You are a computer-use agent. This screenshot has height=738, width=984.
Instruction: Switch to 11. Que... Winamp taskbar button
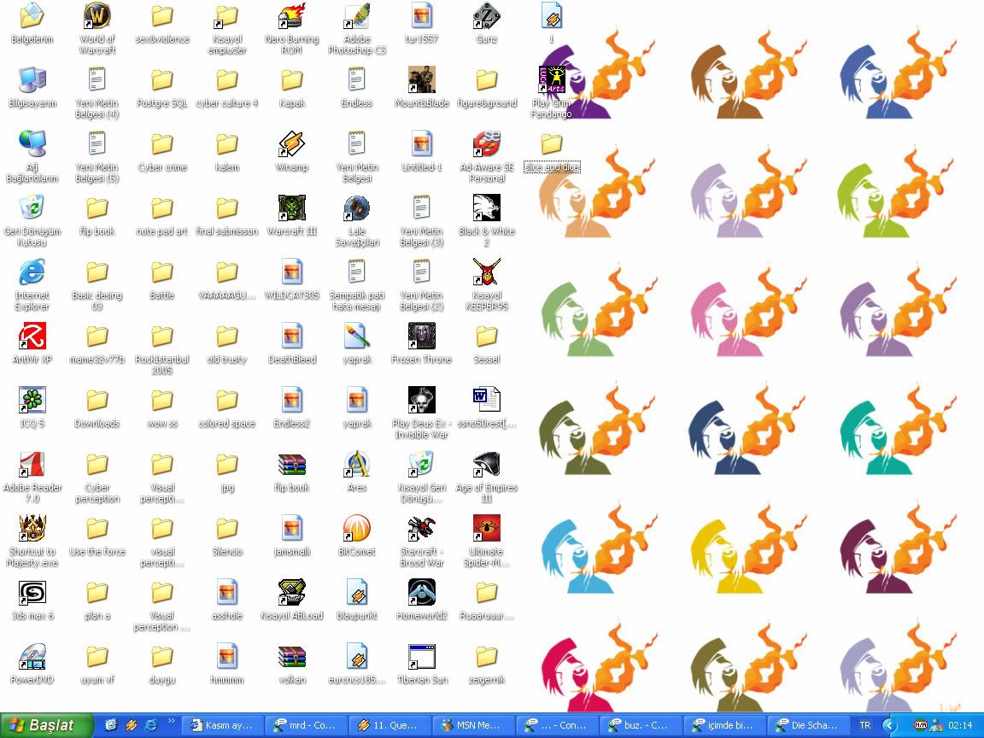point(389,725)
